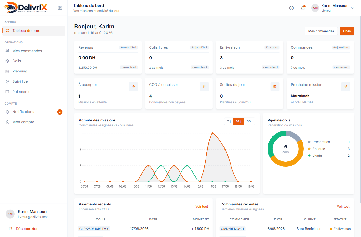
Task: Click the Mon compte person icon
Action: click(8, 122)
